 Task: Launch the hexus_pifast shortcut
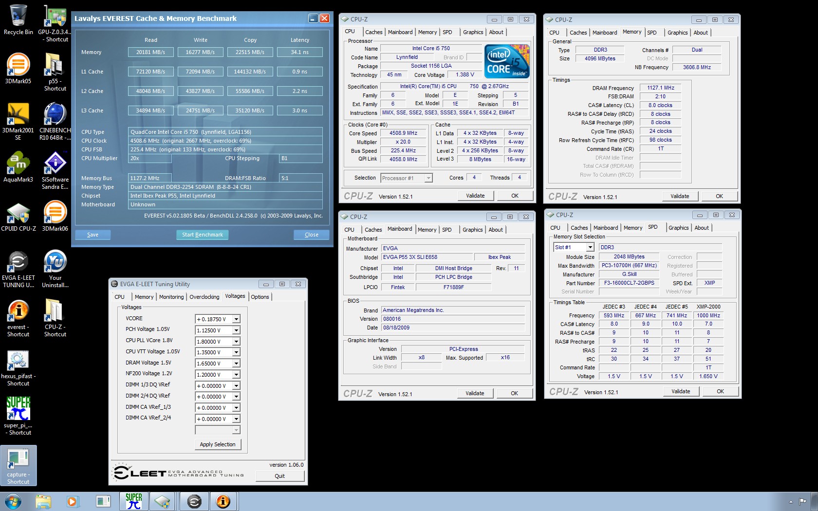point(19,368)
